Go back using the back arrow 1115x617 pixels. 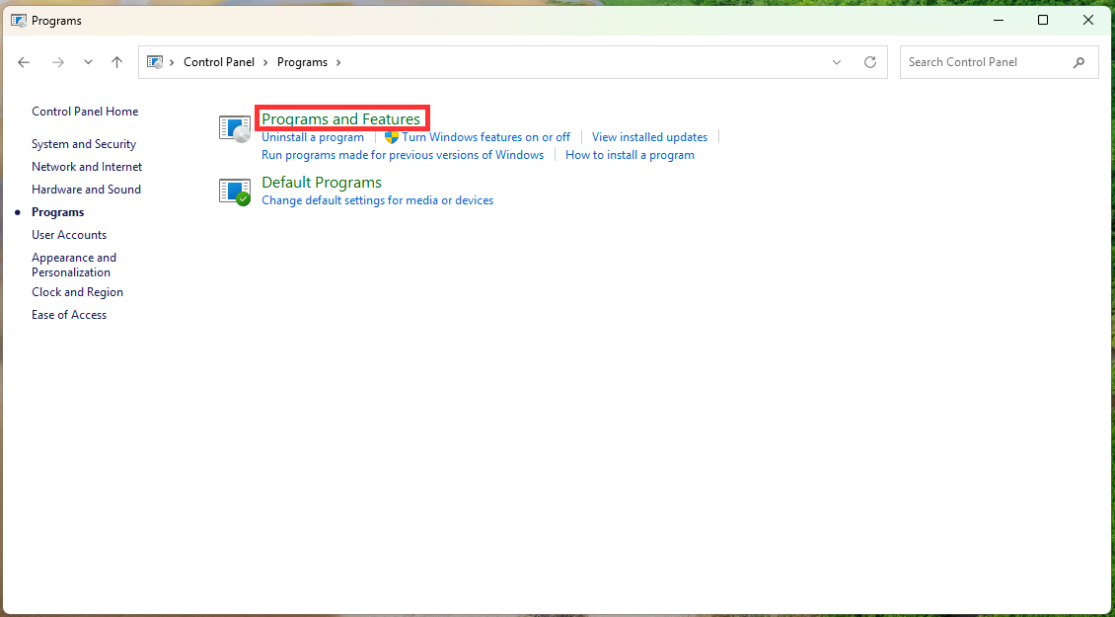coord(24,62)
